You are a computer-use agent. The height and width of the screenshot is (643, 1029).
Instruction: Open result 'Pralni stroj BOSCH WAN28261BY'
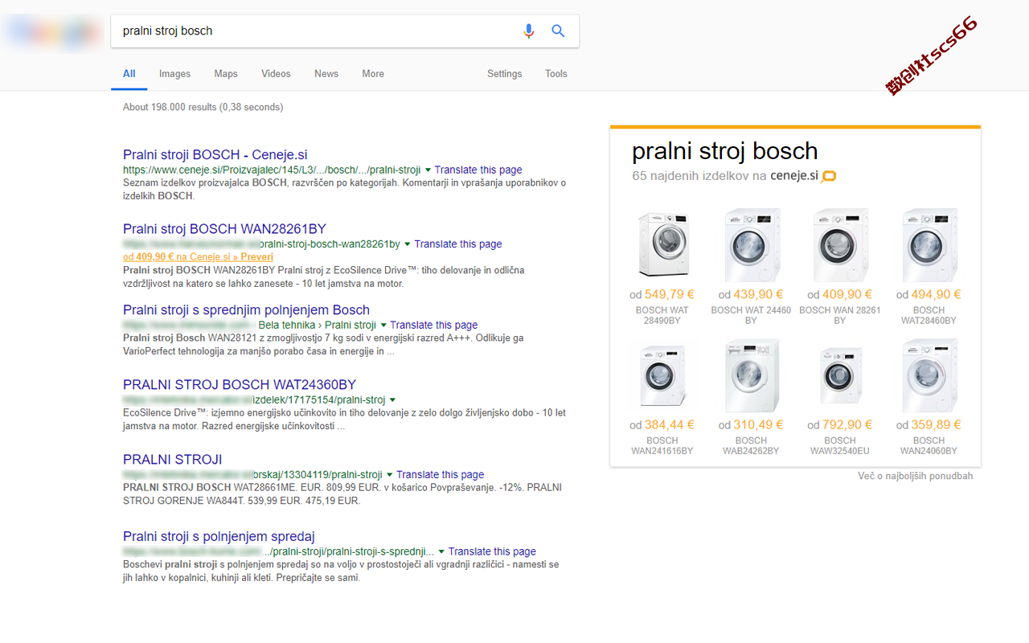coord(224,229)
